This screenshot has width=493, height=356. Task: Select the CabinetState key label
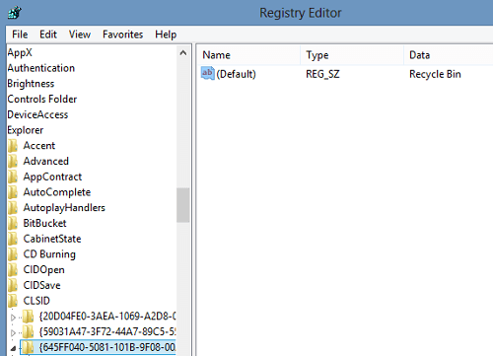click(x=52, y=239)
